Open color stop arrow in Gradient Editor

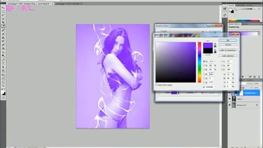click(179, 93)
